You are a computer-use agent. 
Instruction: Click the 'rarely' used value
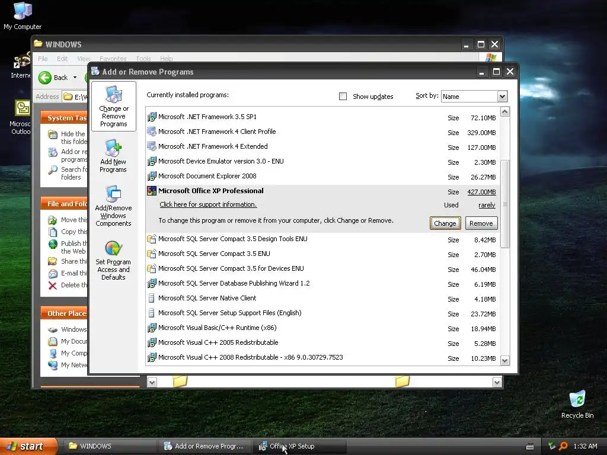pos(487,205)
